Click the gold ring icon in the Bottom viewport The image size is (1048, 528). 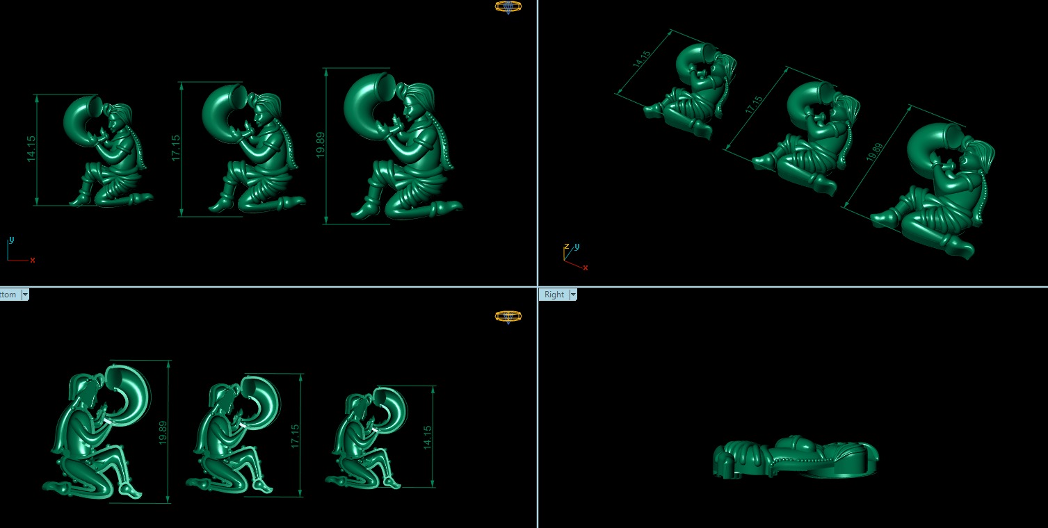[508, 317]
